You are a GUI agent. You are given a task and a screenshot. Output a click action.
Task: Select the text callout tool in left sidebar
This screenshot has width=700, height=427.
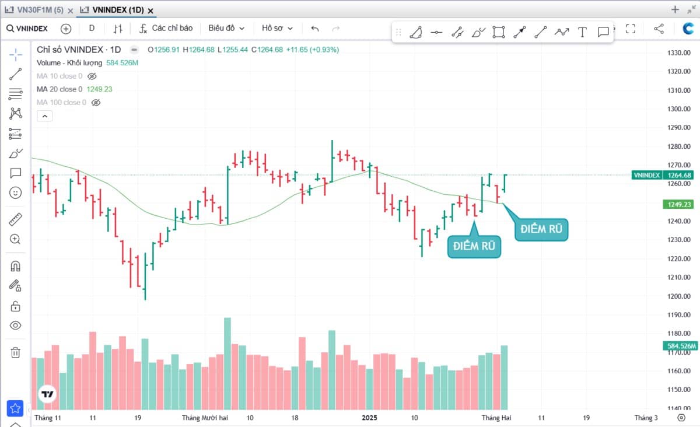click(15, 173)
